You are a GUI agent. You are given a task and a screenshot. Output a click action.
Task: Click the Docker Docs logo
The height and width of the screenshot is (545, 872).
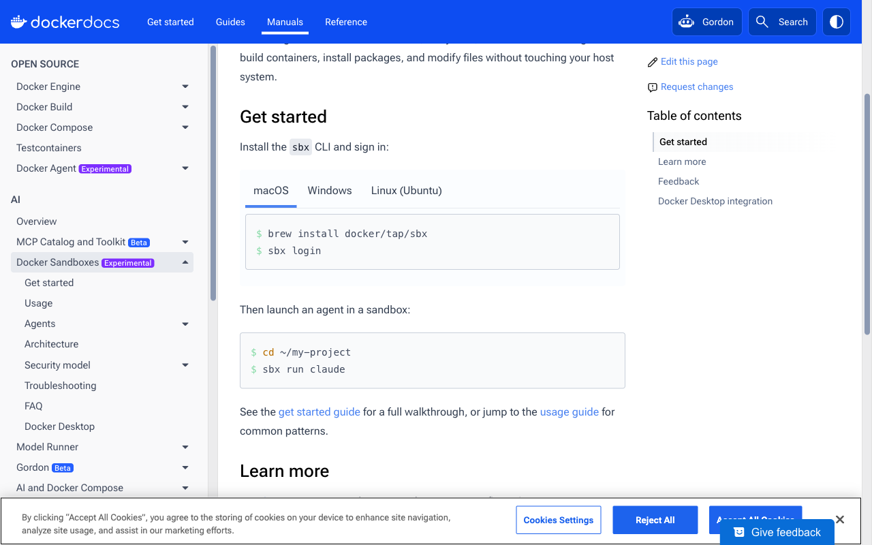[65, 22]
